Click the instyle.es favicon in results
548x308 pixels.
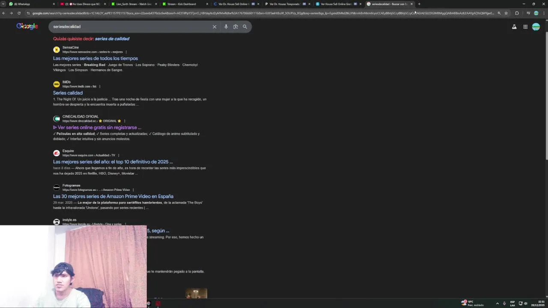point(57,222)
